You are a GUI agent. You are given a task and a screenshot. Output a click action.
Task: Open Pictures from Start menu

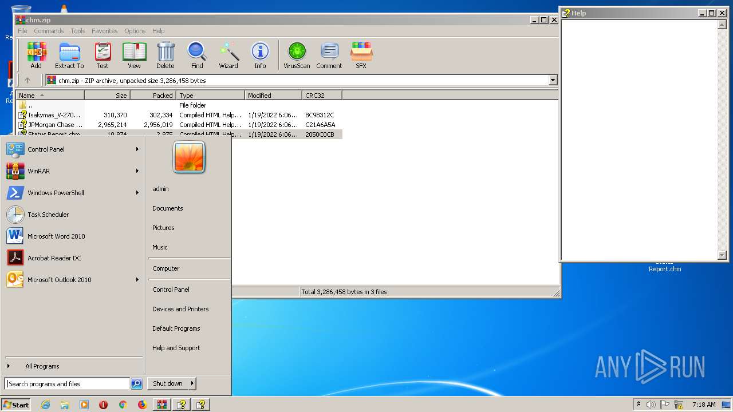163,228
